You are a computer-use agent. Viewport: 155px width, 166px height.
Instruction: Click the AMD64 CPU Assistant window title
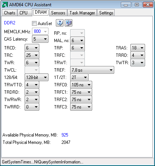coord(30,5)
